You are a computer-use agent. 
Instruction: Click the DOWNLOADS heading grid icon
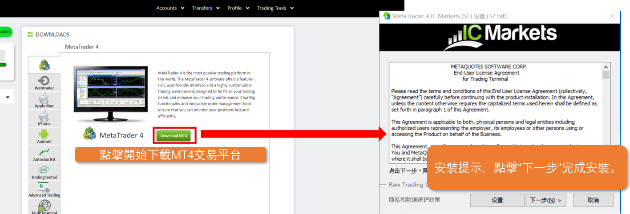30,34
